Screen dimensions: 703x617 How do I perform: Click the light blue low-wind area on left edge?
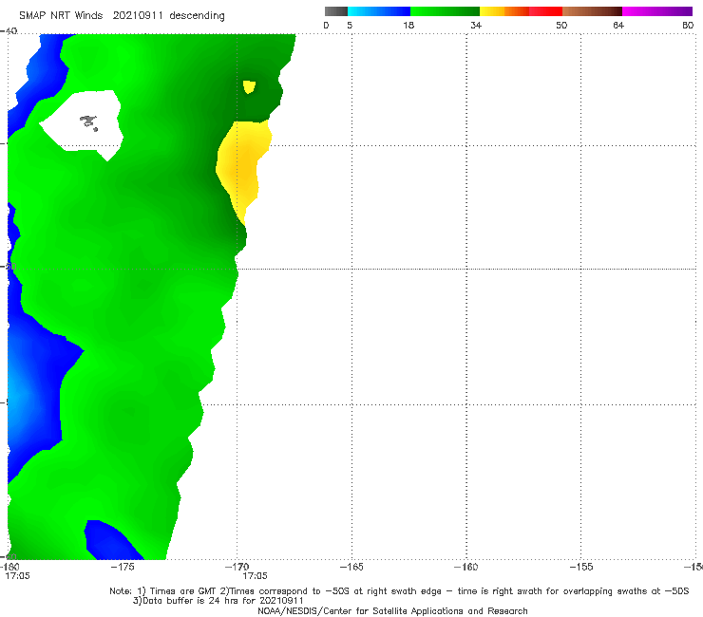pos(18,399)
